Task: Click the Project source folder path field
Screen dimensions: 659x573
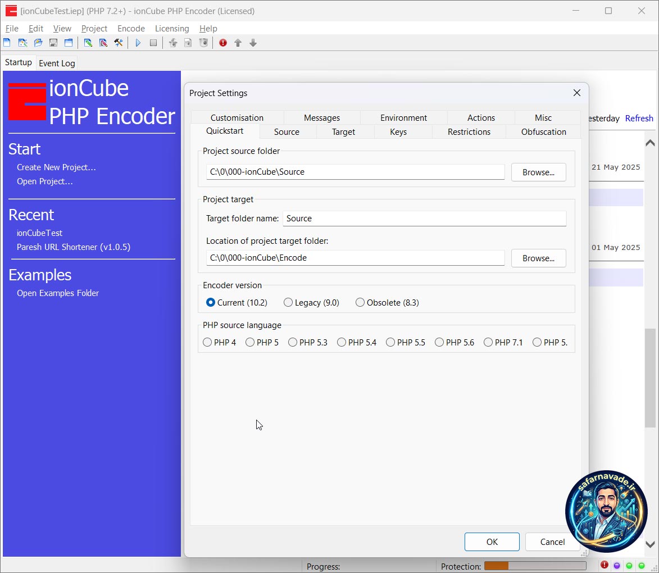Action: pos(355,172)
